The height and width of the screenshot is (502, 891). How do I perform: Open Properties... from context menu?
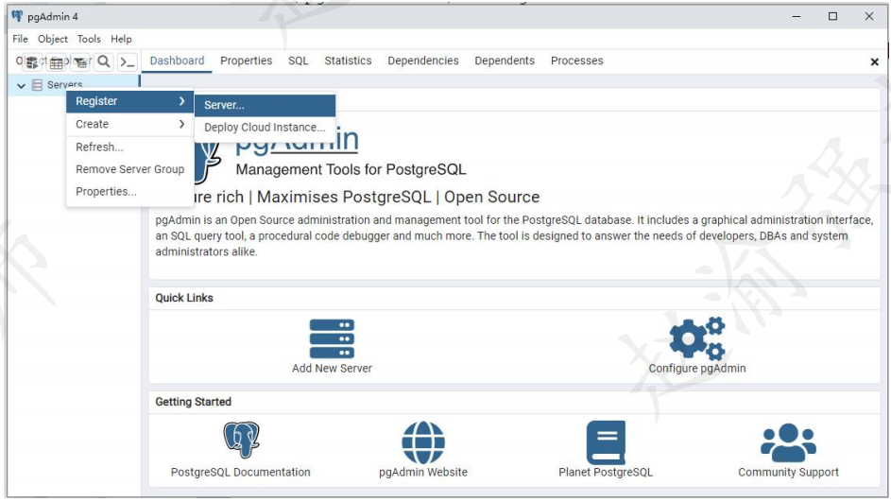[x=129, y=192]
